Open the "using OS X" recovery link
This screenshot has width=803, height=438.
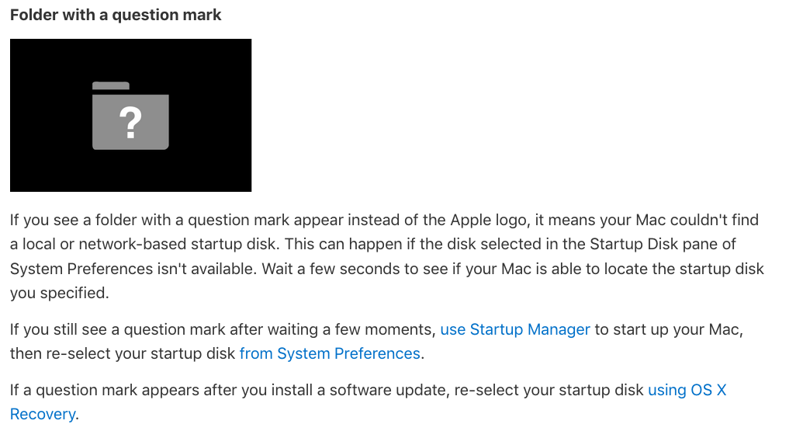tap(687, 390)
